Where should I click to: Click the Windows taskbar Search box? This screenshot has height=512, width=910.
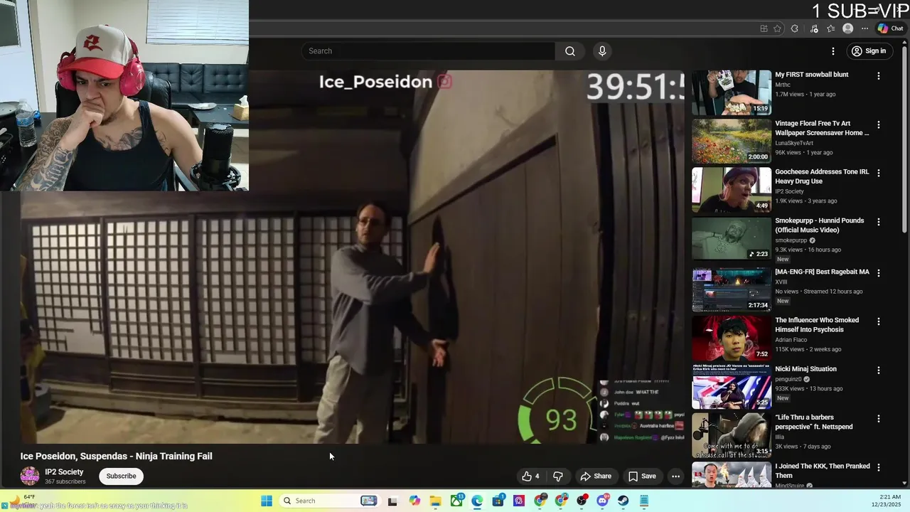point(329,501)
